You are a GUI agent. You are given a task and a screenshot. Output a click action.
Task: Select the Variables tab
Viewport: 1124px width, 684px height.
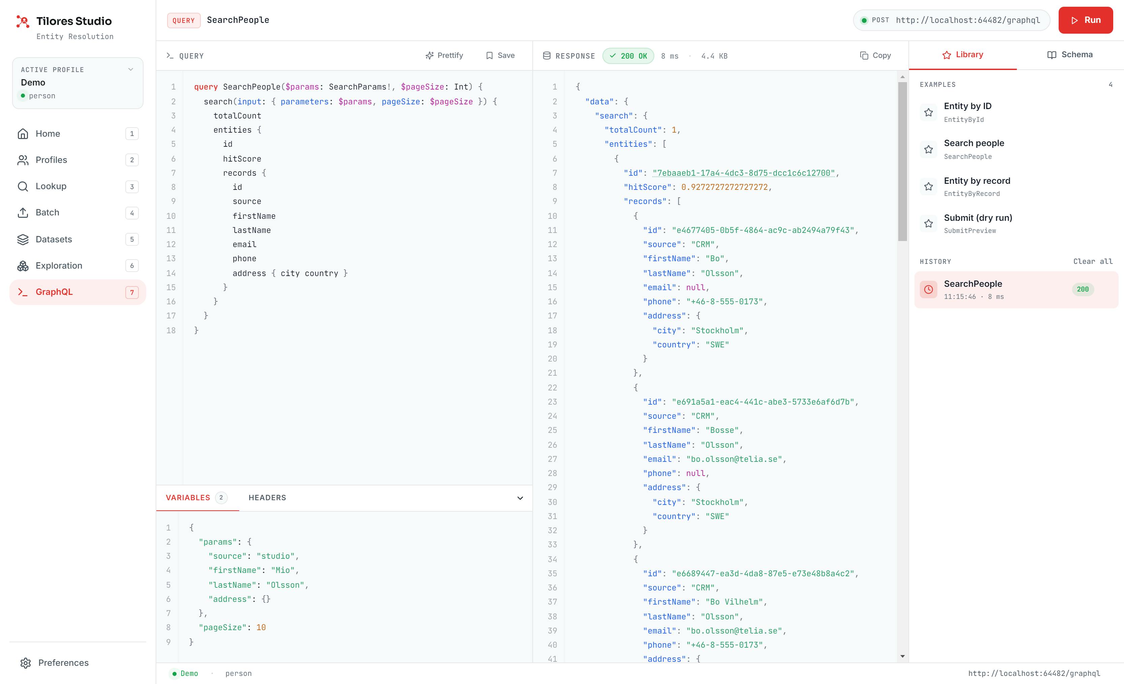click(197, 498)
